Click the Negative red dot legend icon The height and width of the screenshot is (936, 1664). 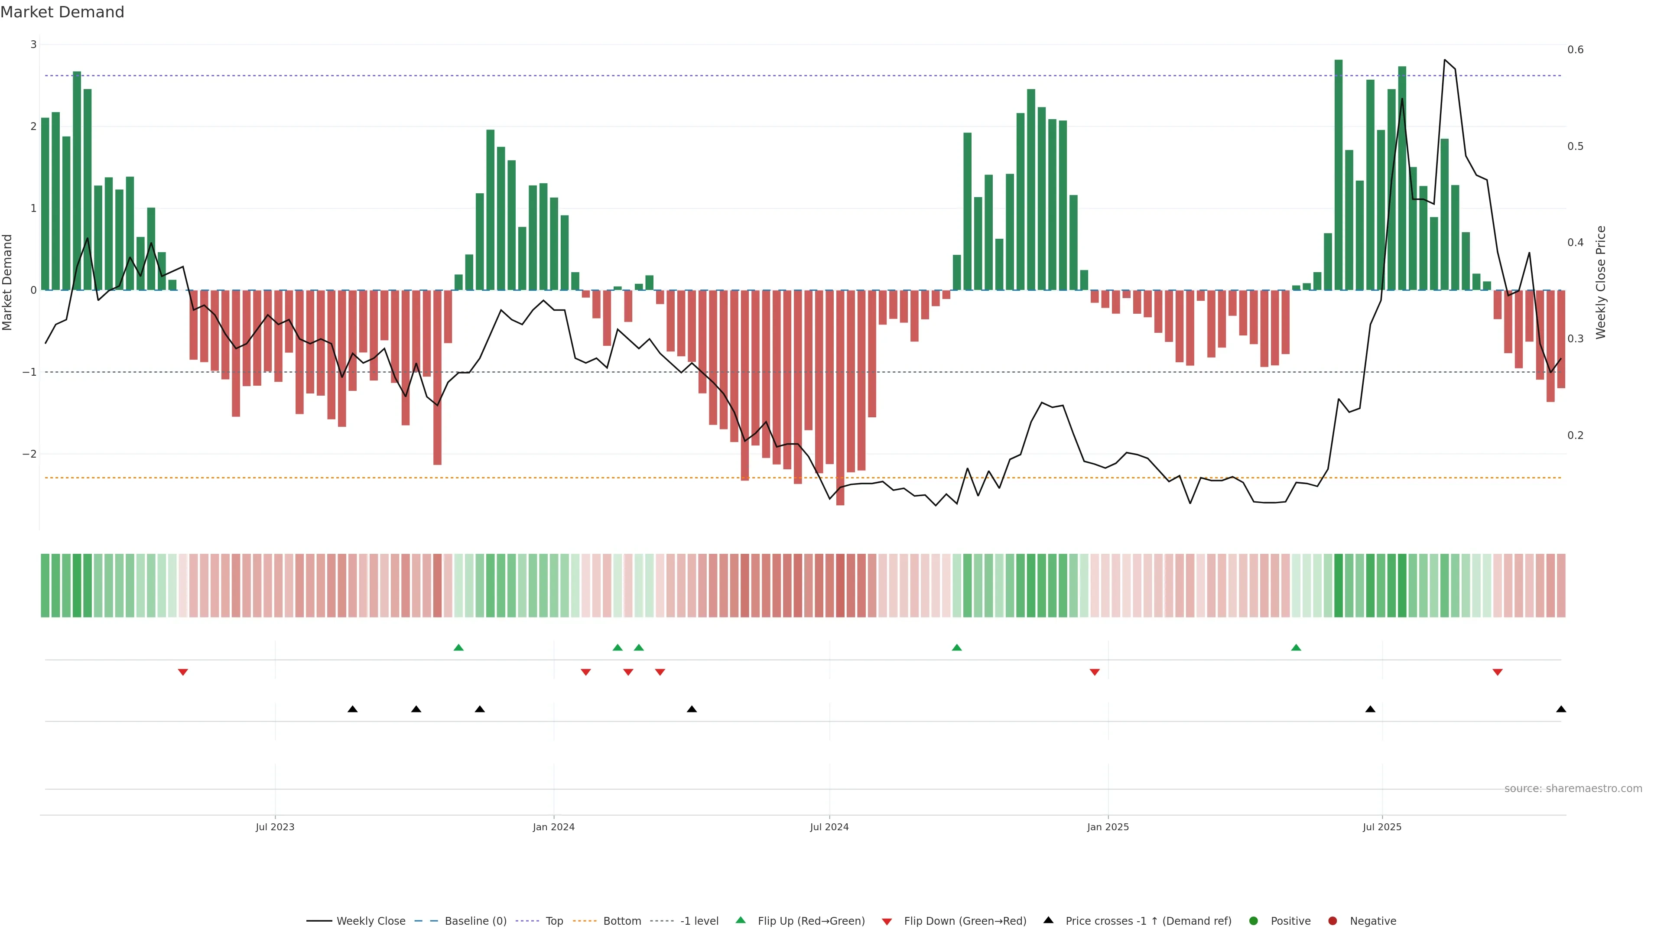click(x=1332, y=920)
